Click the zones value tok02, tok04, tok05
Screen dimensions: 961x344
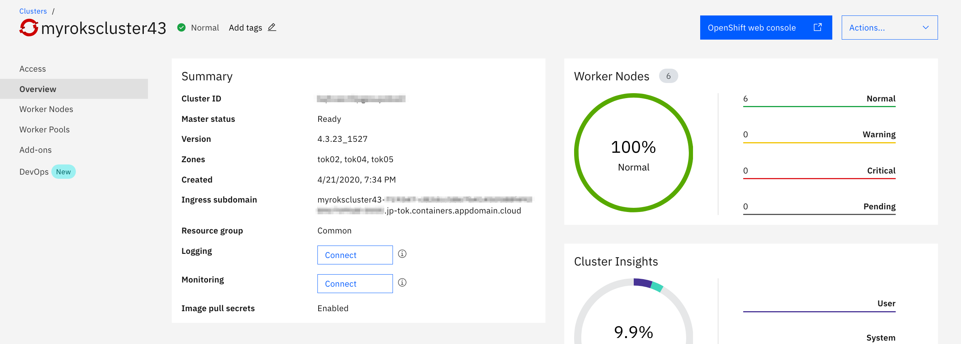click(355, 160)
